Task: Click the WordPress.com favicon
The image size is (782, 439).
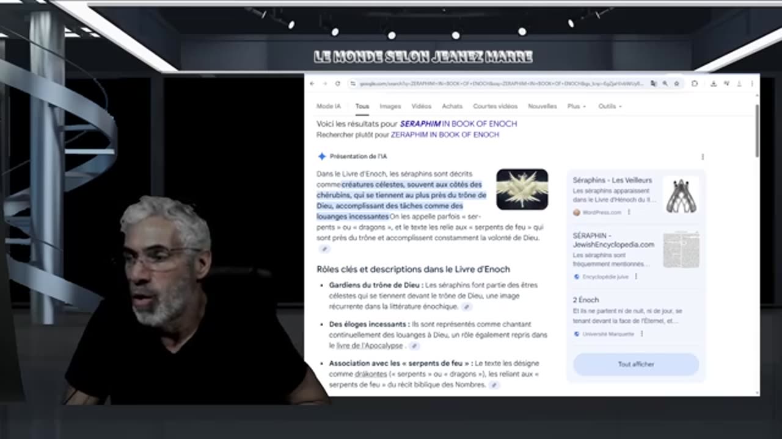Action: click(577, 212)
